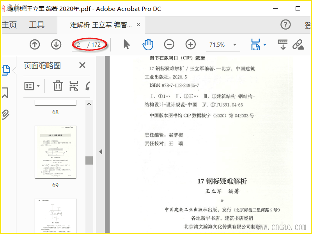Zoom in with the plus button
This screenshot has height=234, width=312.
(x=191, y=44)
